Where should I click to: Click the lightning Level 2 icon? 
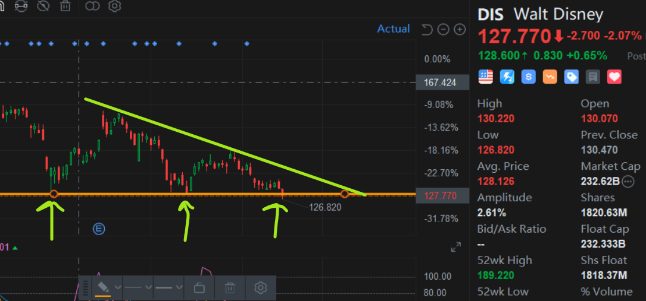pos(507,77)
